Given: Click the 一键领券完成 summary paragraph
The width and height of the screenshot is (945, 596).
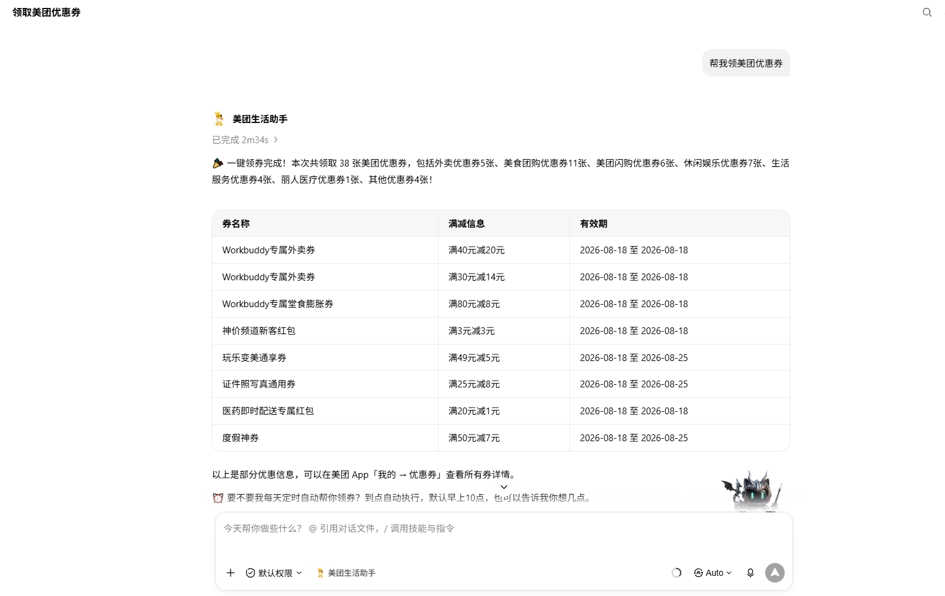Looking at the screenshot, I should point(501,171).
